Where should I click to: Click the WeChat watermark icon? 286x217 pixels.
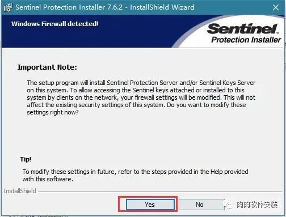[228, 205]
